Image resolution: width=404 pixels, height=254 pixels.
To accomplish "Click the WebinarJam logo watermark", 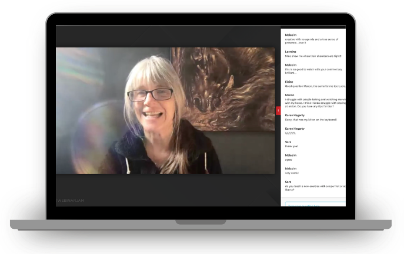I will [x=71, y=201].
